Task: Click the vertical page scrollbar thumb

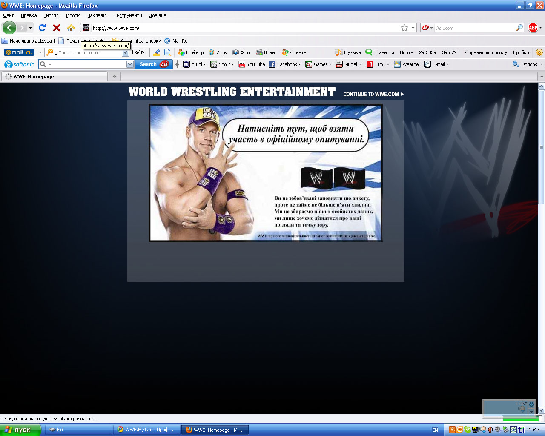Action: (542, 147)
